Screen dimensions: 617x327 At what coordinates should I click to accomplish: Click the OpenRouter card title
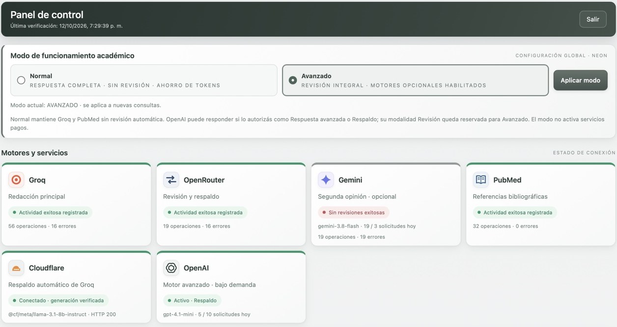(204, 180)
